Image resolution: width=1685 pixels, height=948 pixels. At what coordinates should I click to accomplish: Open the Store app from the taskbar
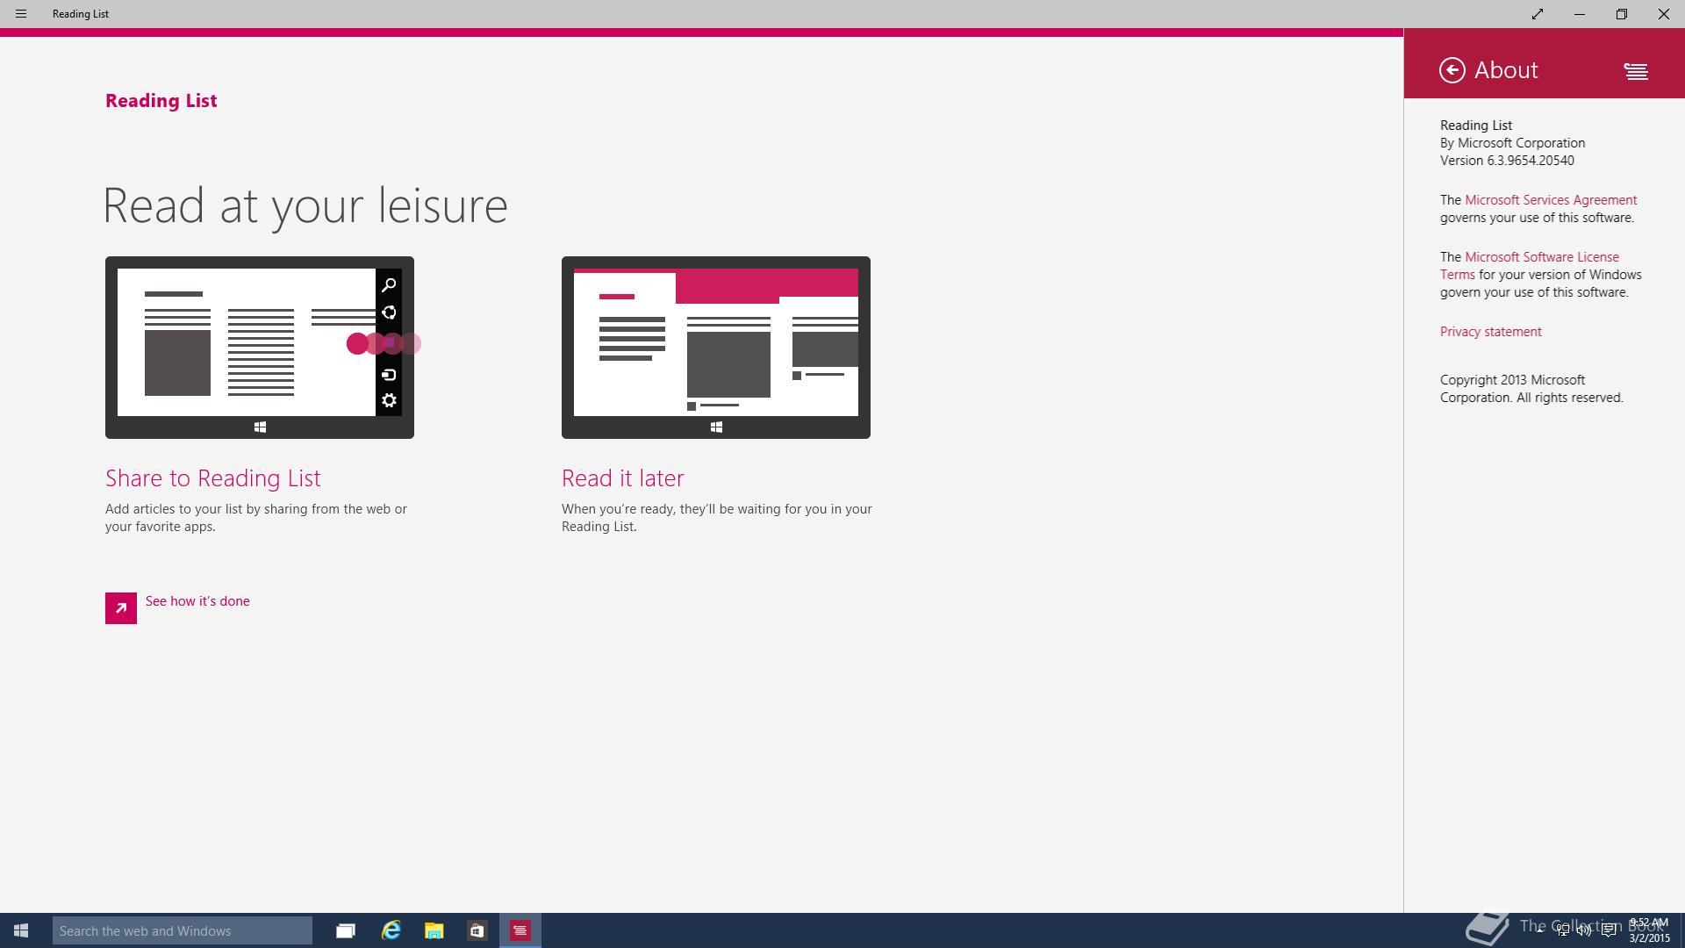click(477, 930)
